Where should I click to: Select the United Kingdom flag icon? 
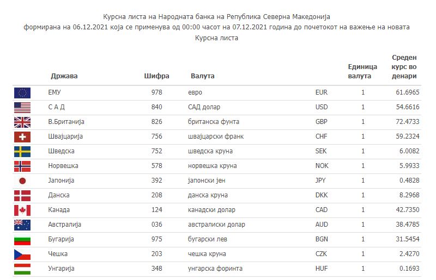click(x=22, y=122)
